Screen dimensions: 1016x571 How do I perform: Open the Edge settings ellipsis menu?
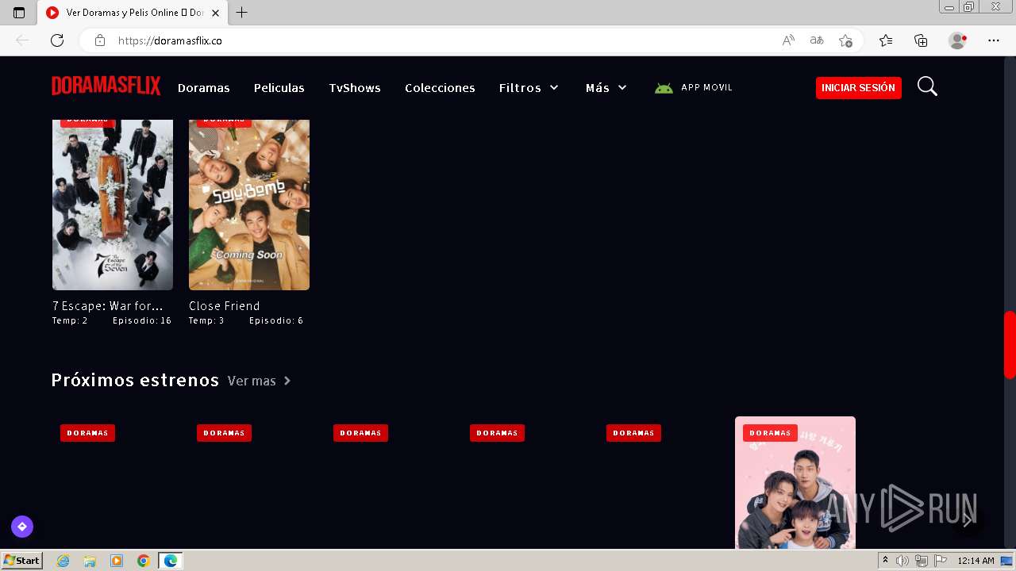(x=994, y=40)
